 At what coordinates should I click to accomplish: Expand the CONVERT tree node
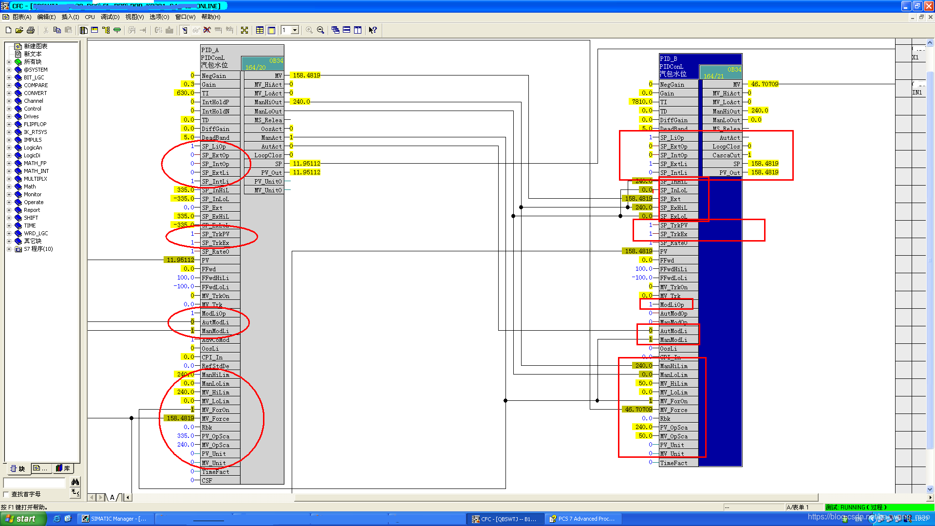9,93
